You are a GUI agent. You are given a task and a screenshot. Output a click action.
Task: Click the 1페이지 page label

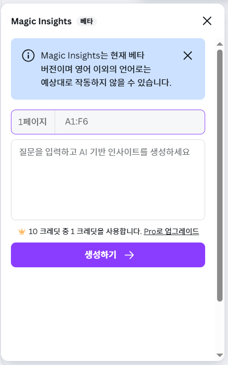(x=33, y=122)
